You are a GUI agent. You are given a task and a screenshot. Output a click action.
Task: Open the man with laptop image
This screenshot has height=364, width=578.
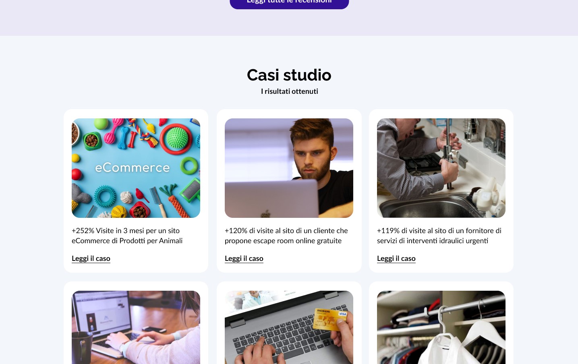pyautogui.click(x=289, y=168)
